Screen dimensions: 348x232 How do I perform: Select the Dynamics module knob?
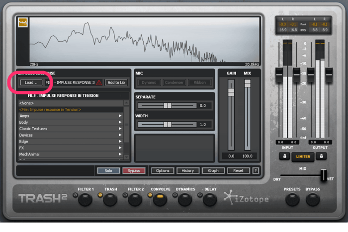click(x=185, y=199)
